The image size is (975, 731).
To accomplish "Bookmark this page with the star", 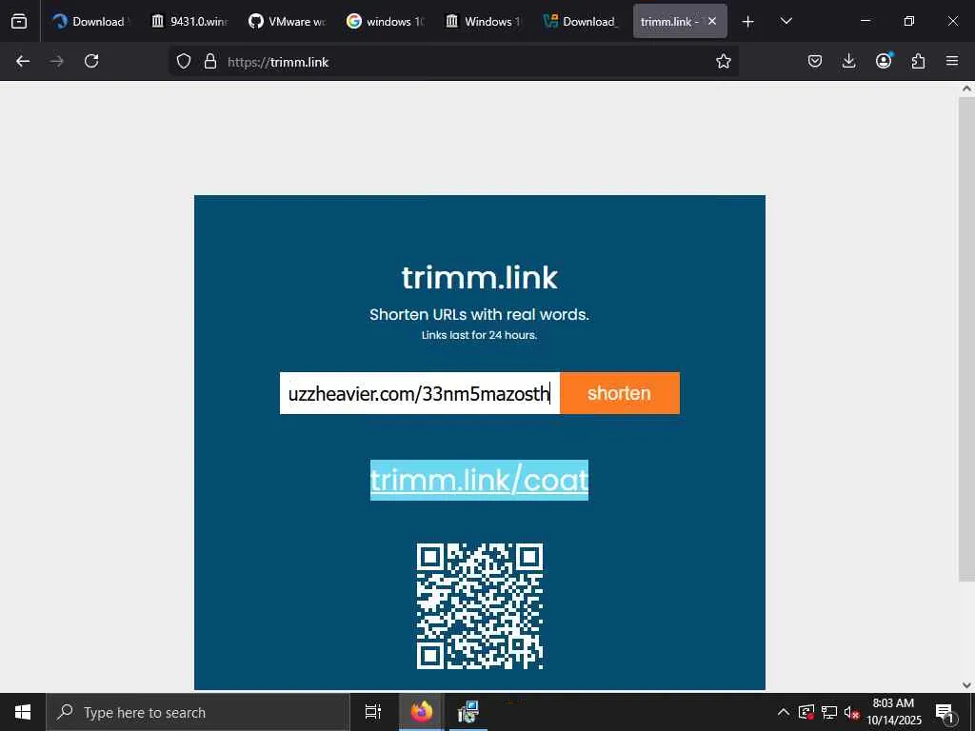I will [x=724, y=61].
